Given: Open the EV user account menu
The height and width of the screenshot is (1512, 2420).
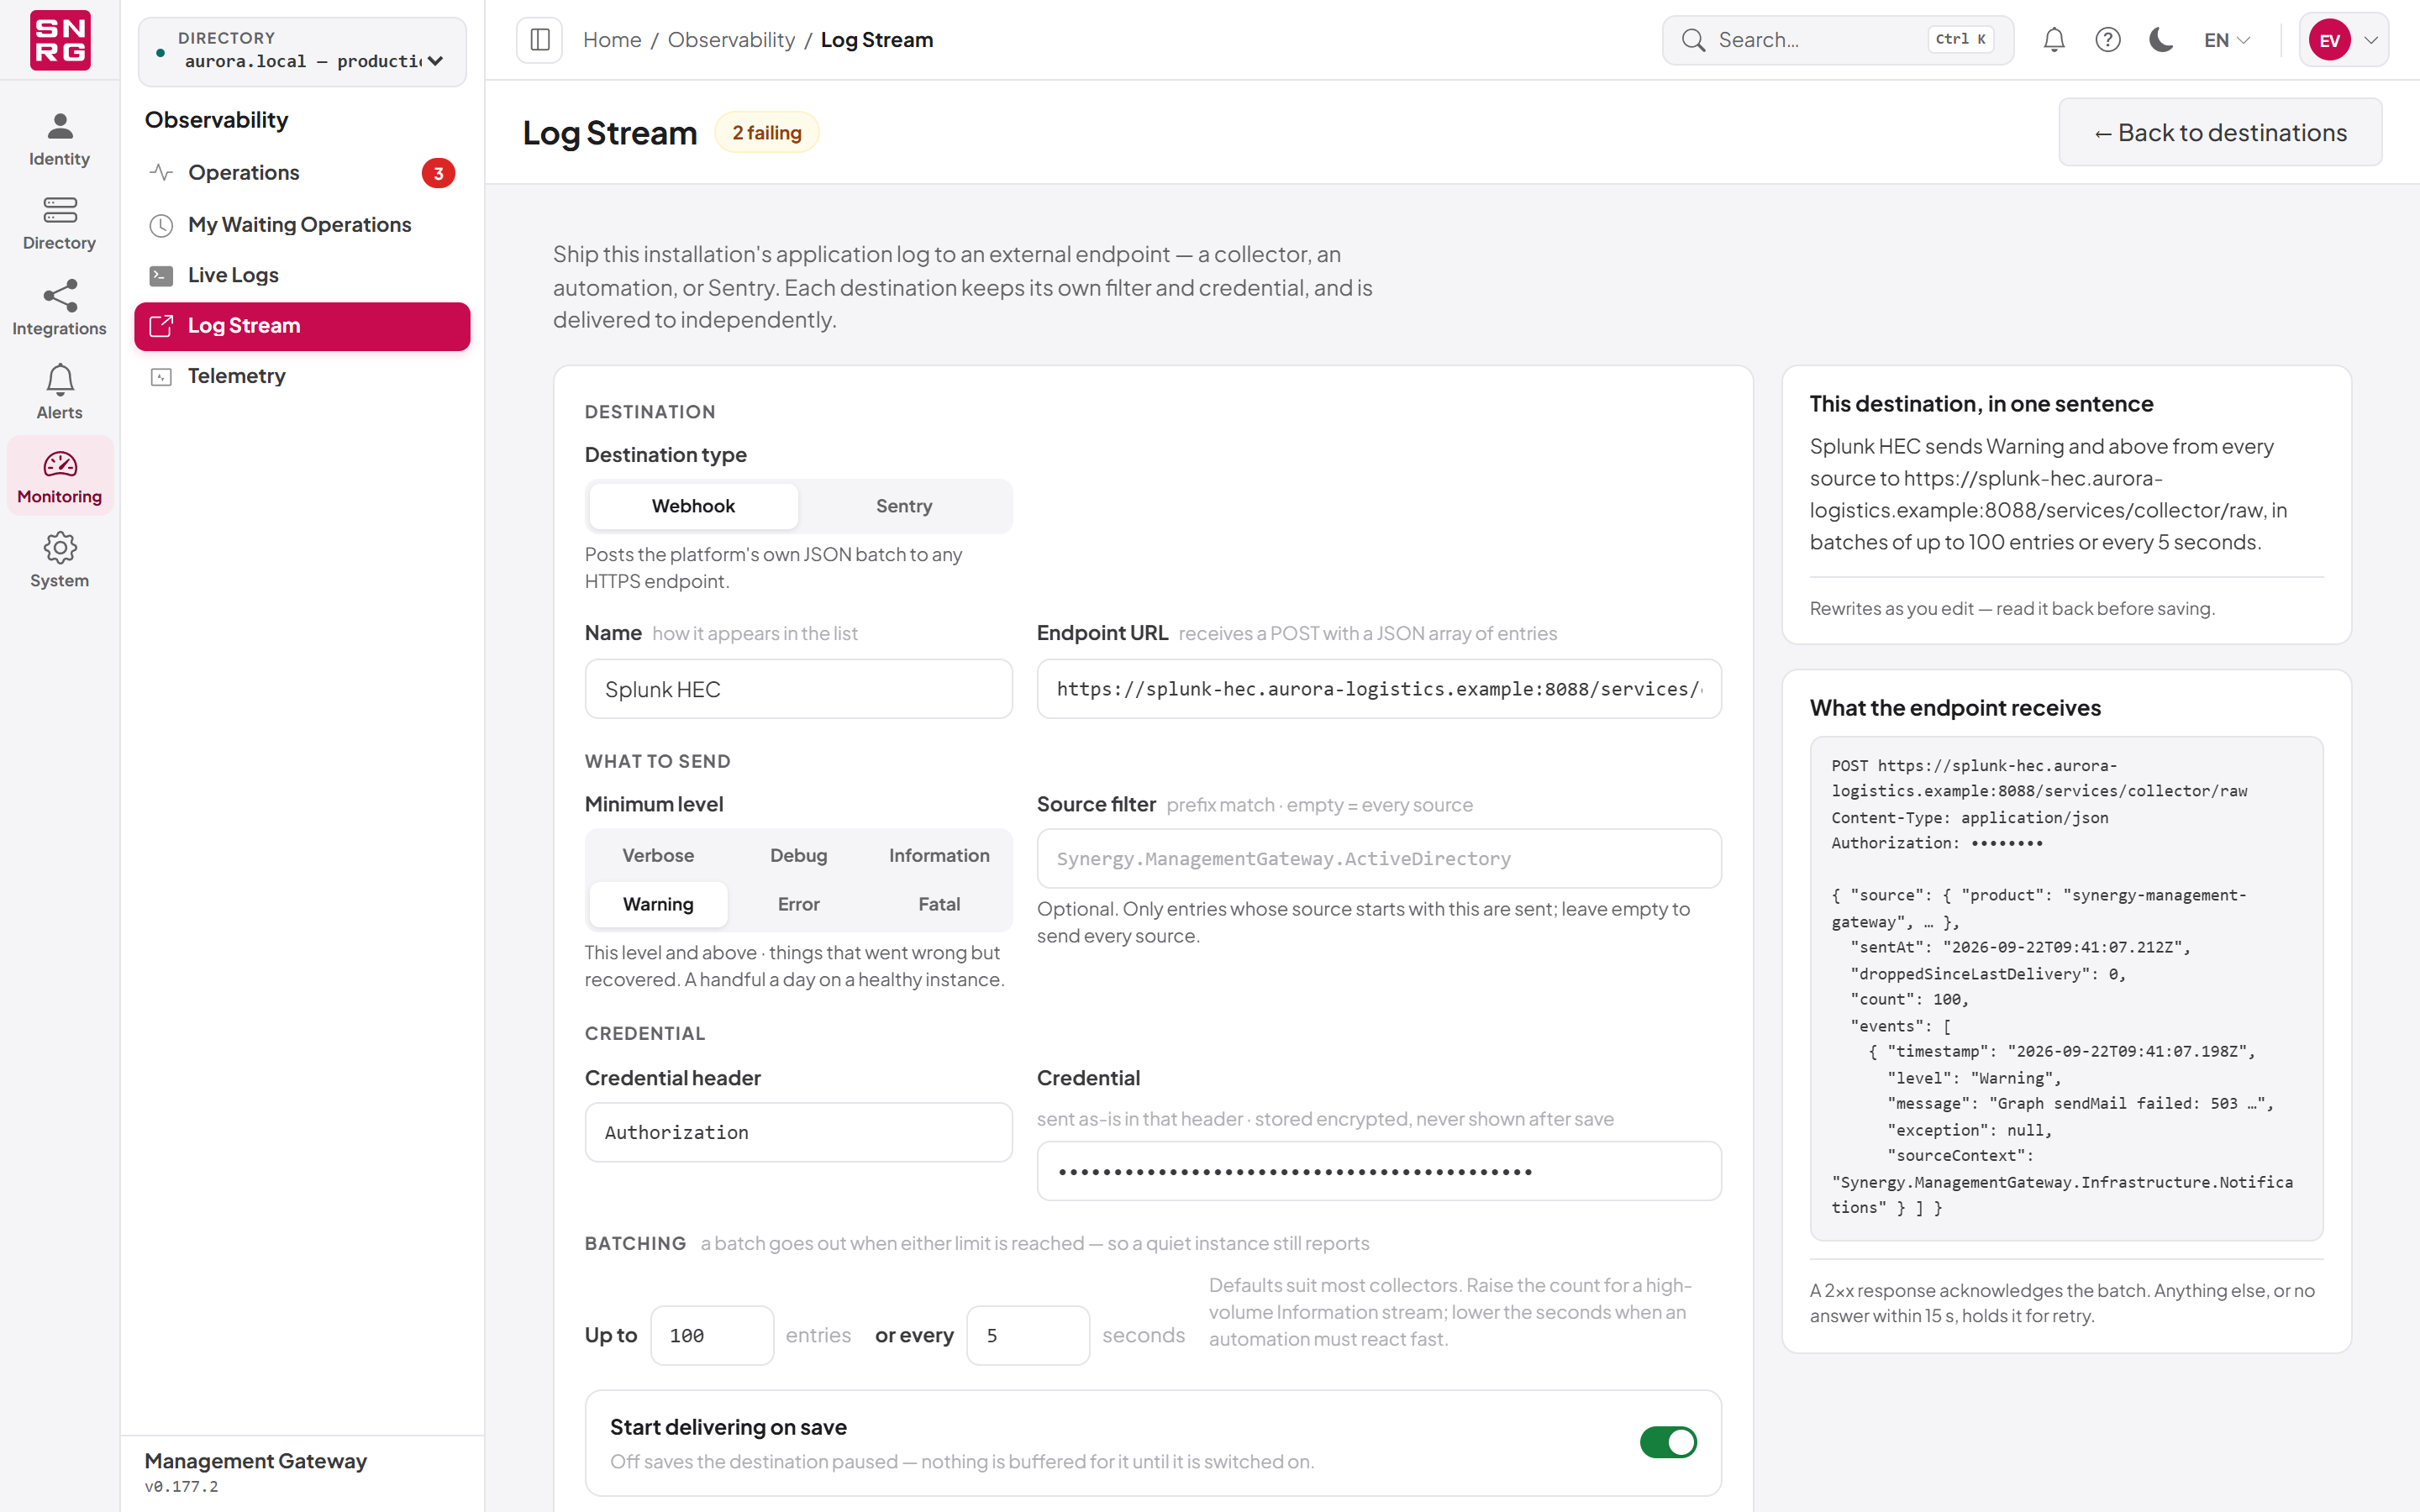Looking at the screenshot, I should tap(2344, 40).
